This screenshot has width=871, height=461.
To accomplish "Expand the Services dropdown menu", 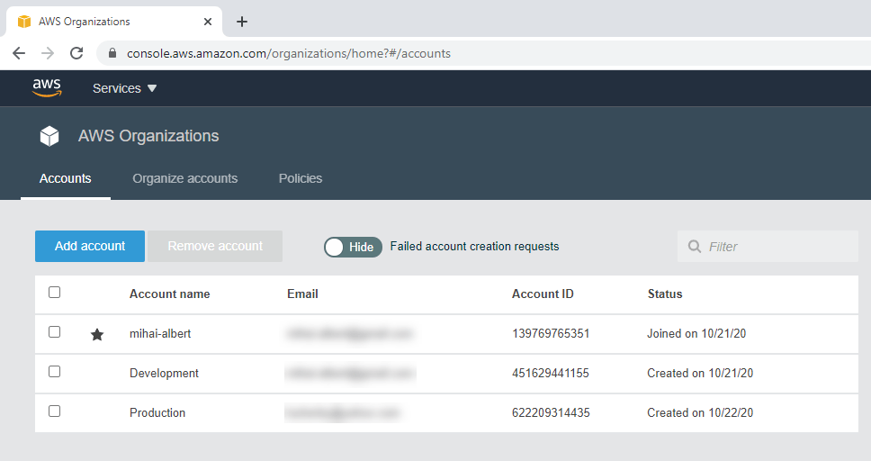I will pos(124,88).
